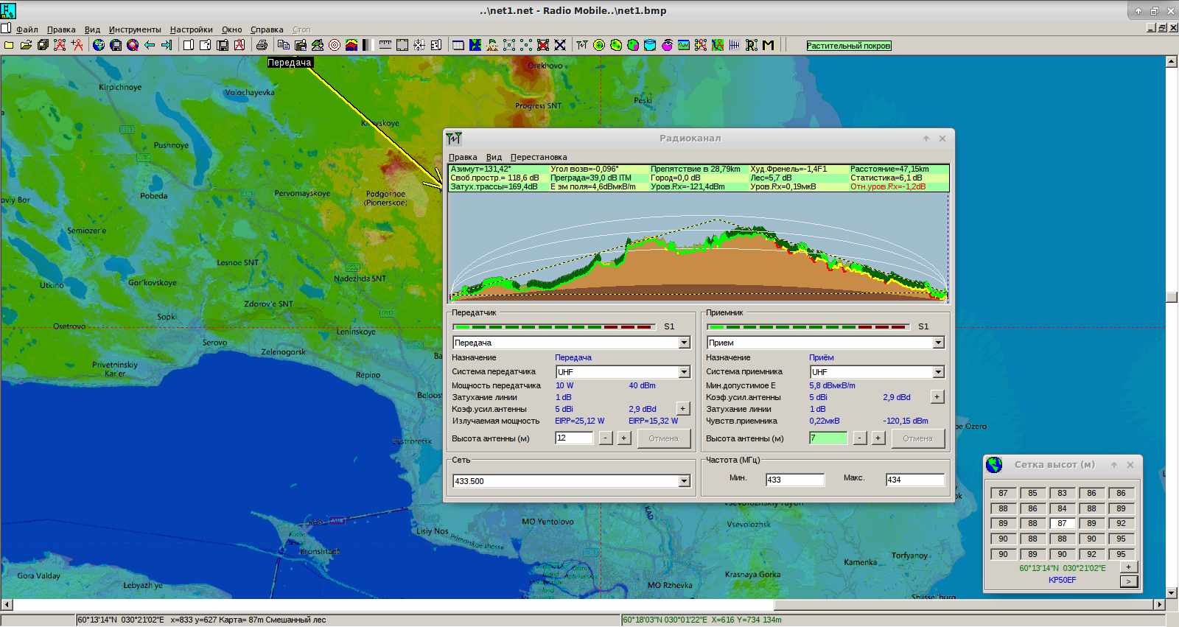The height and width of the screenshot is (627, 1179).
Task: Click the grayscale gradient toolbar icon
Action: (x=367, y=45)
